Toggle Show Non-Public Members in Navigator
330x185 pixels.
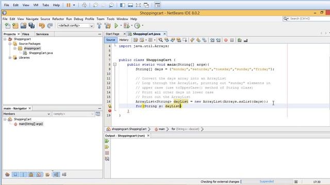(x=31, y=174)
